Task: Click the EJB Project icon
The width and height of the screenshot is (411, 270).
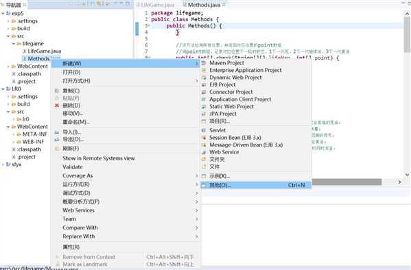Action: (204, 85)
